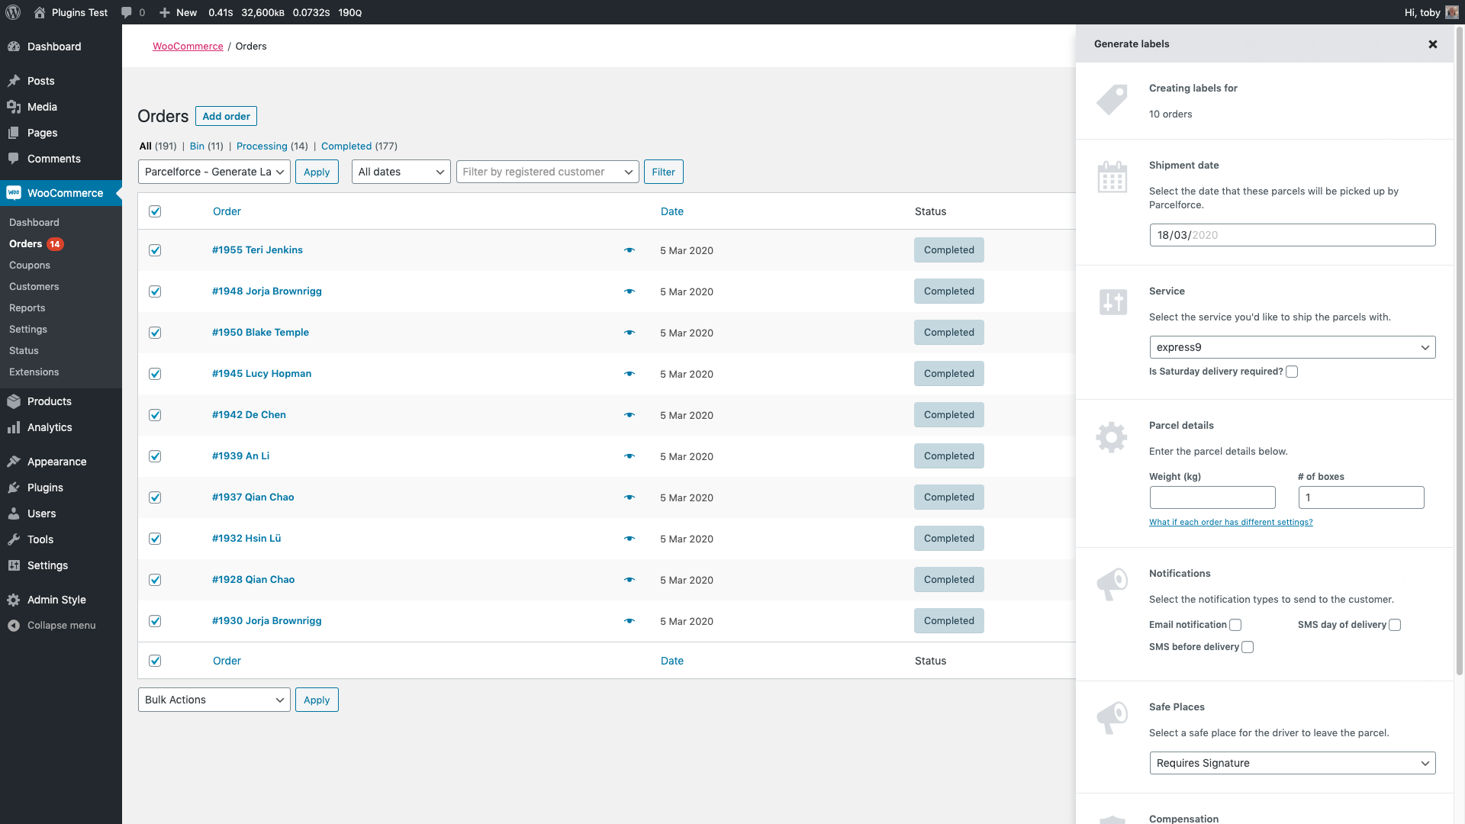Uncheck order #1955 Teri Jenkins checkbox

point(155,250)
